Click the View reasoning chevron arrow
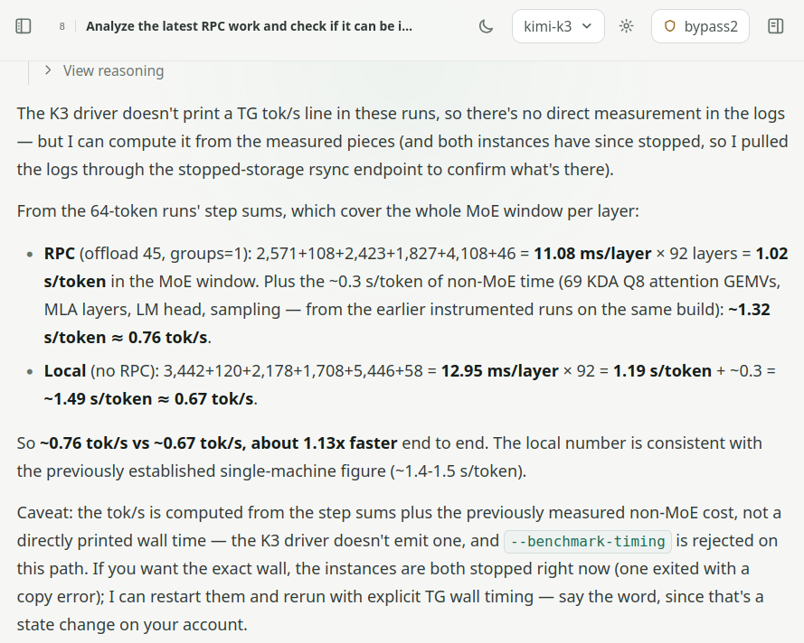Viewport: 804px width, 643px height. (x=48, y=70)
